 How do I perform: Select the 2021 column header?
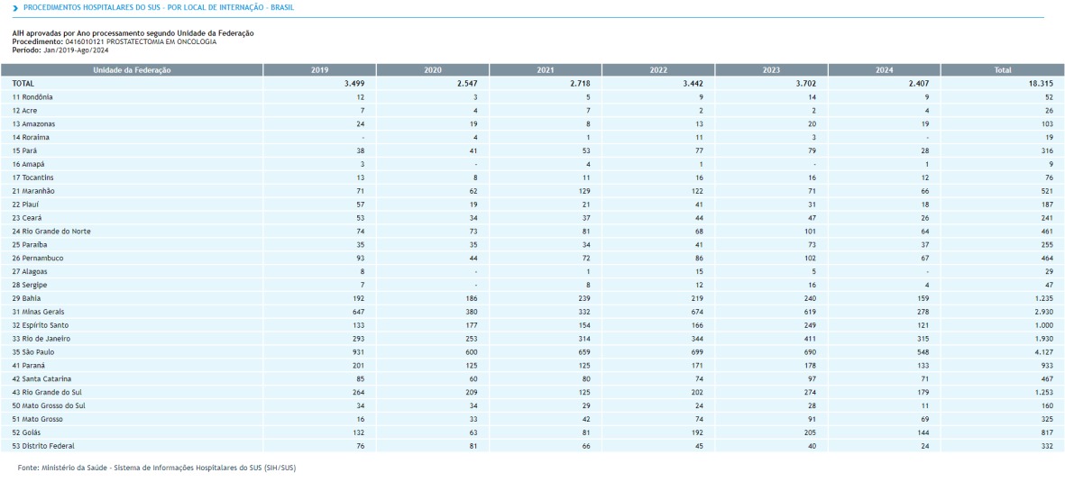(545, 69)
